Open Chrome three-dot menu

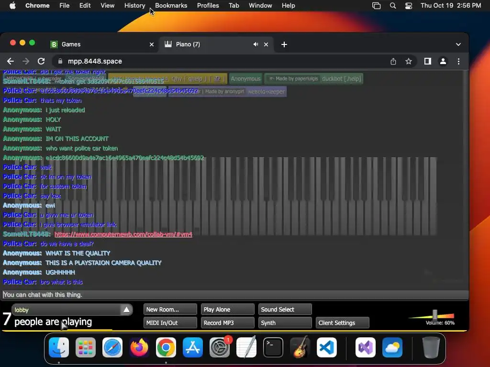click(x=458, y=61)
